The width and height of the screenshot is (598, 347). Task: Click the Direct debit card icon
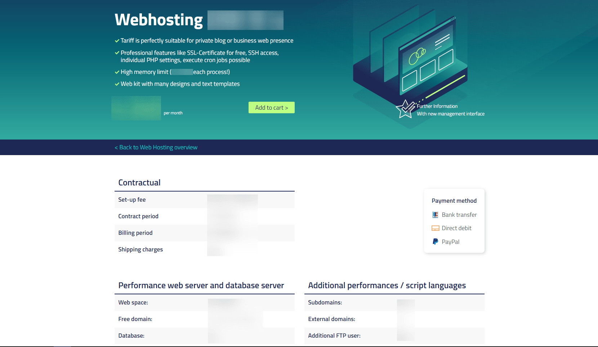coord(435,228)
